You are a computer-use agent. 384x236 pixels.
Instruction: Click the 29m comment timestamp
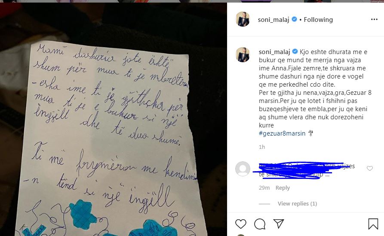tap(264, 188)
